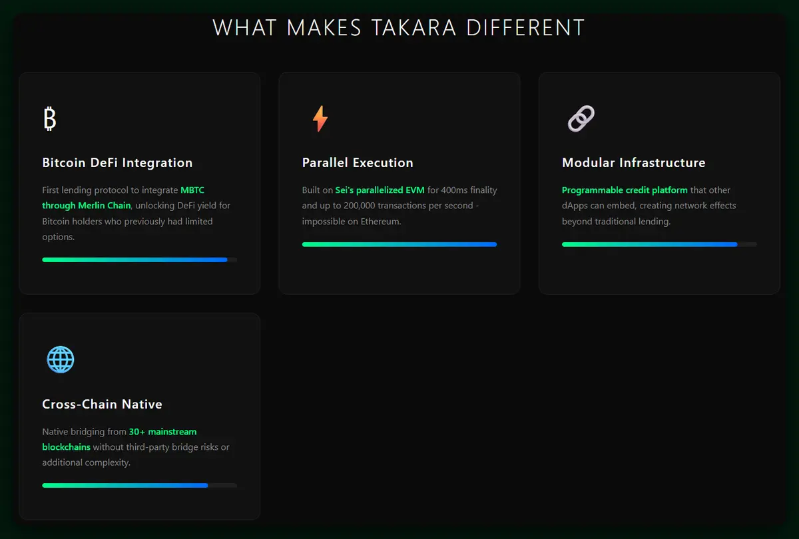Select the Cross-Chain Native heading
Screen dimensions: 799x539
pos(102,404)
